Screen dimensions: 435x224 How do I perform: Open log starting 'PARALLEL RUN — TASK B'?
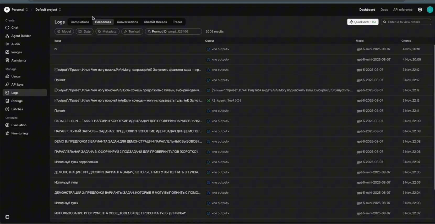(x=241, y=121)
